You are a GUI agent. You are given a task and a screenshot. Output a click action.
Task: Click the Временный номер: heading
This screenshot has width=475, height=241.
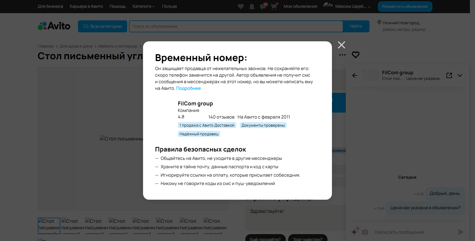coord(201,58)
